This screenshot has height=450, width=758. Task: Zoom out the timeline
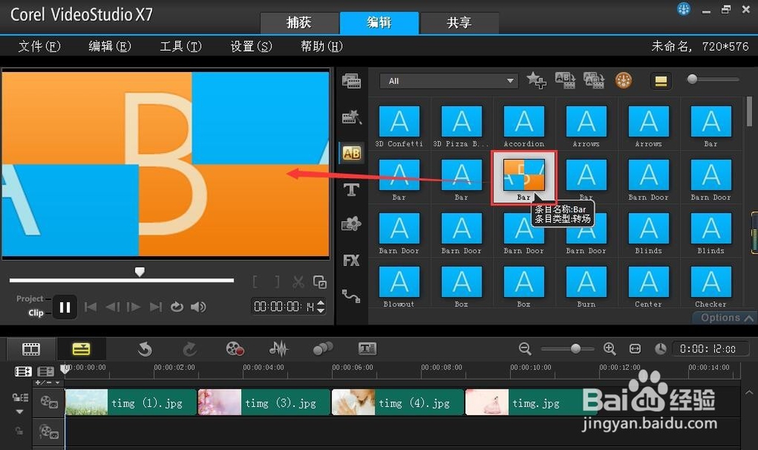525,348
